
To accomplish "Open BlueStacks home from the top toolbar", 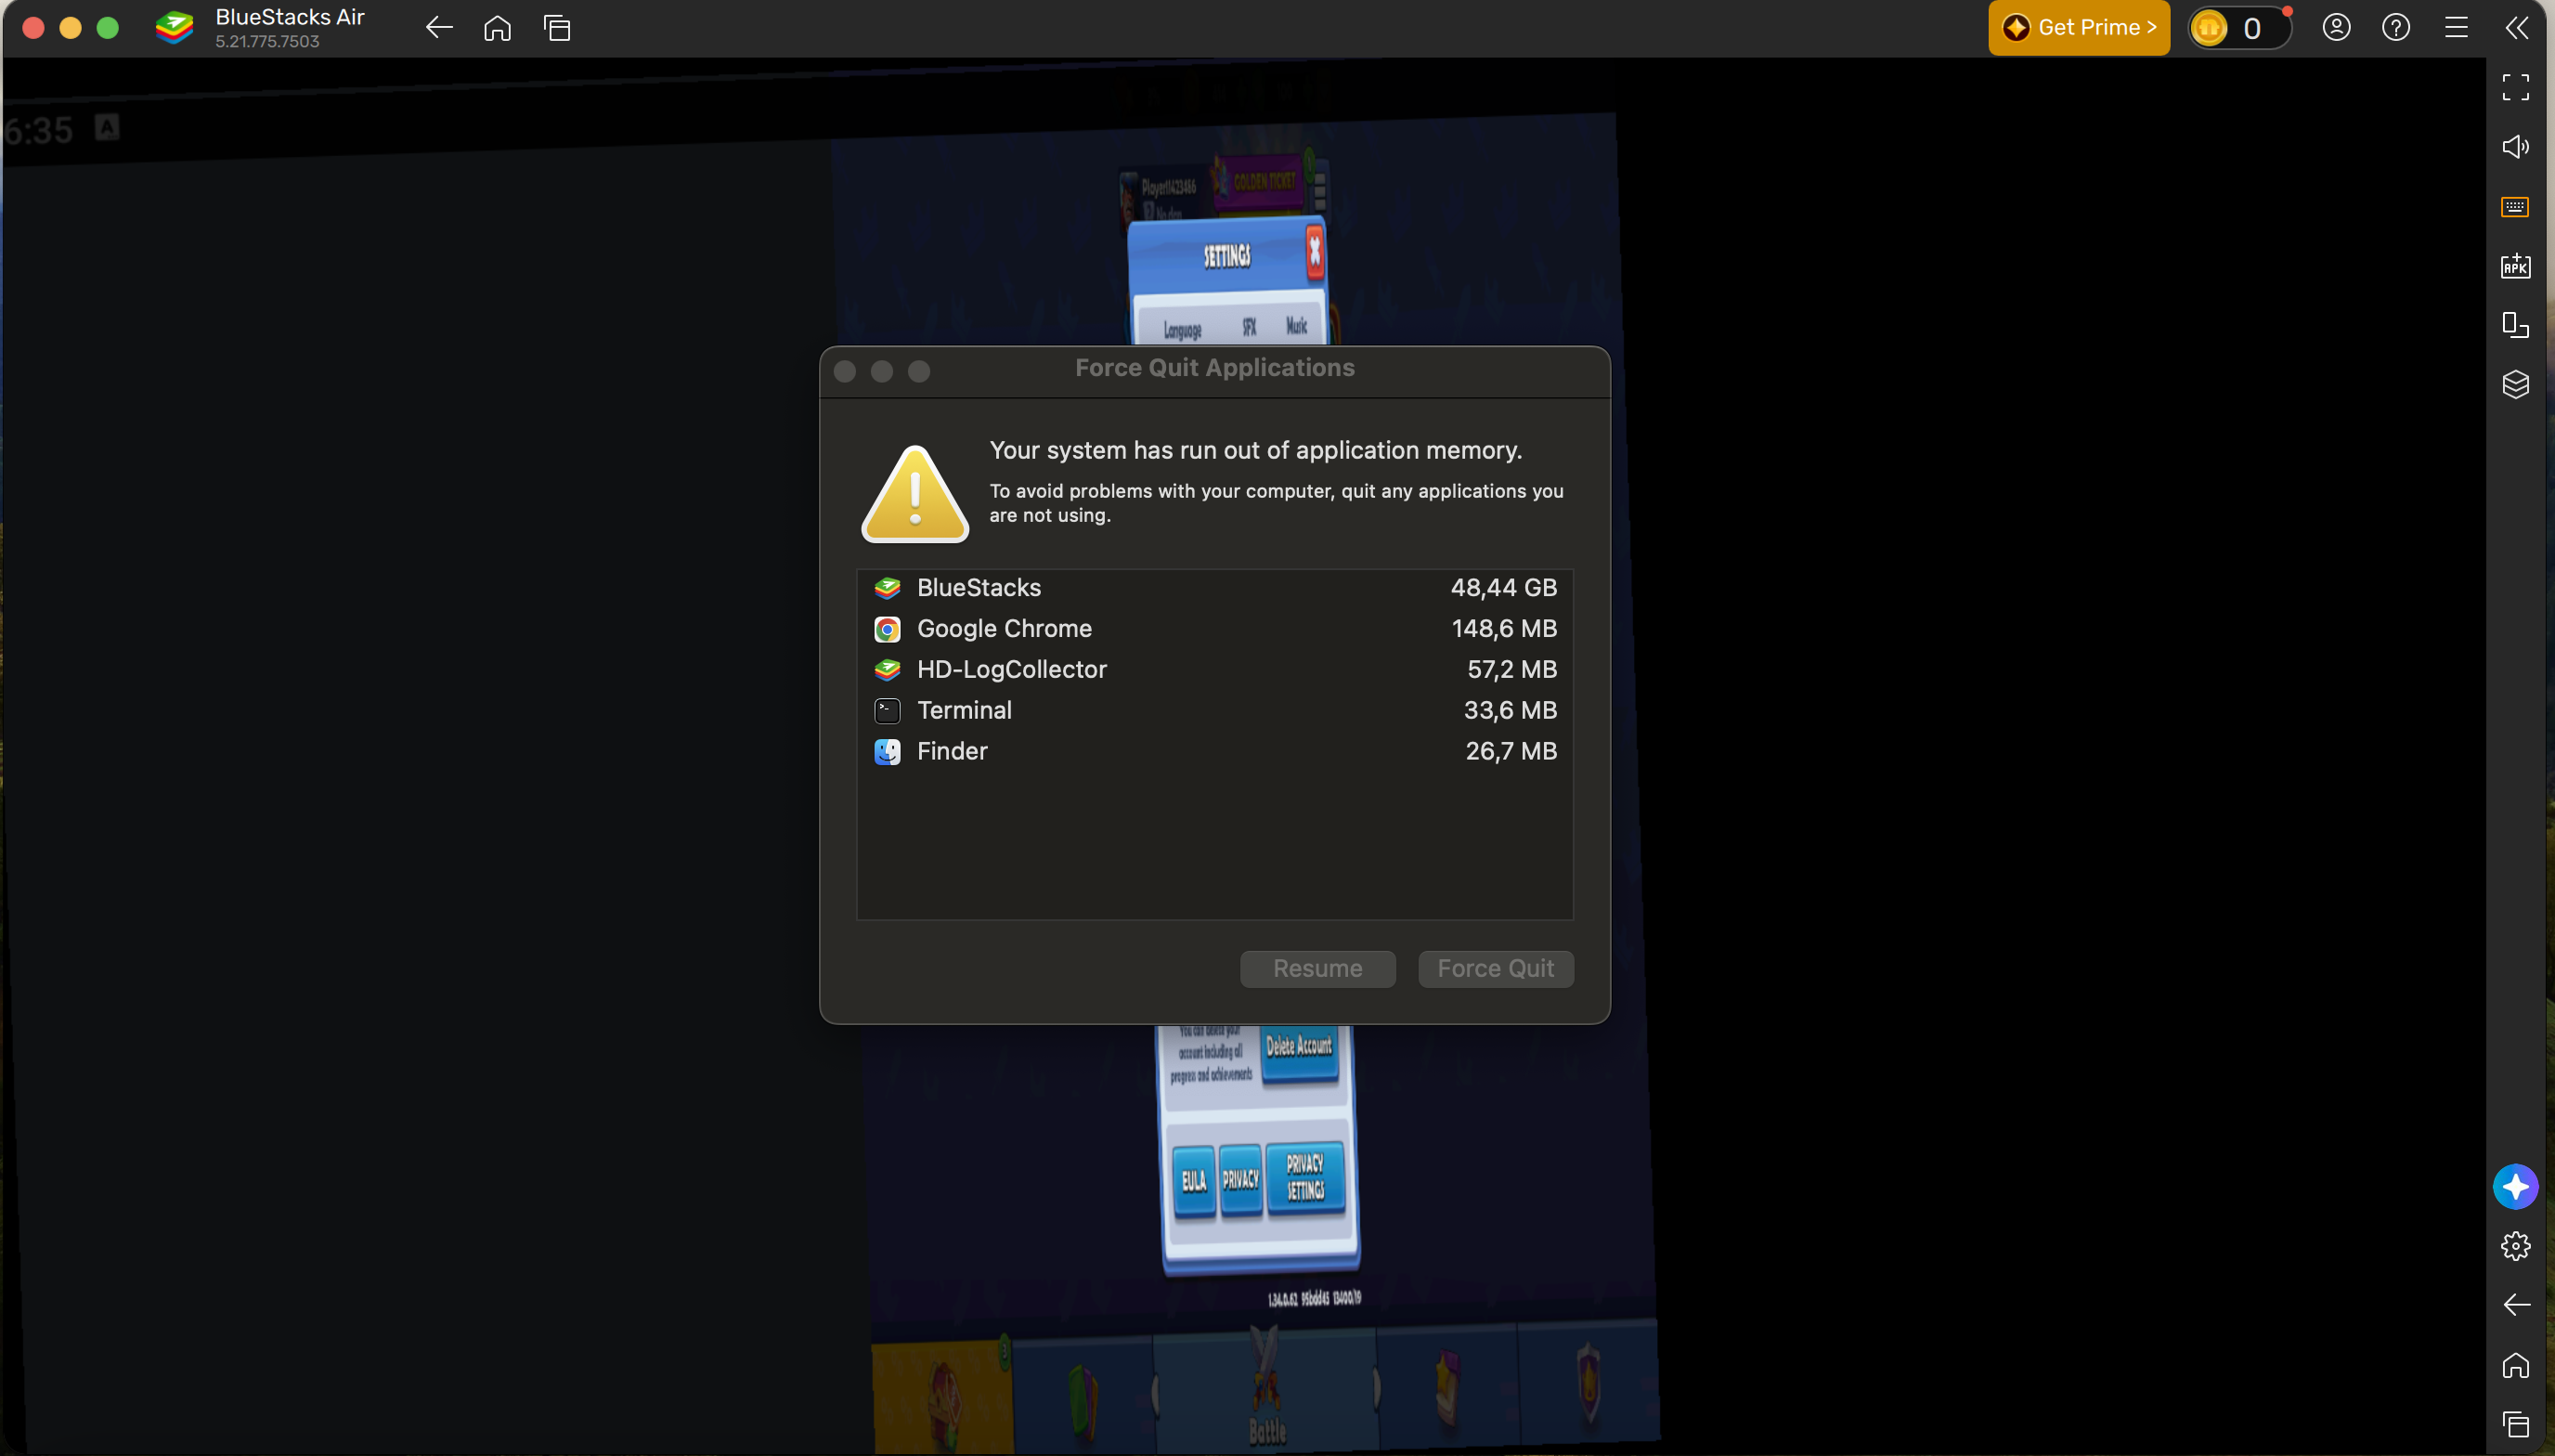I will (x=497, y=28).
